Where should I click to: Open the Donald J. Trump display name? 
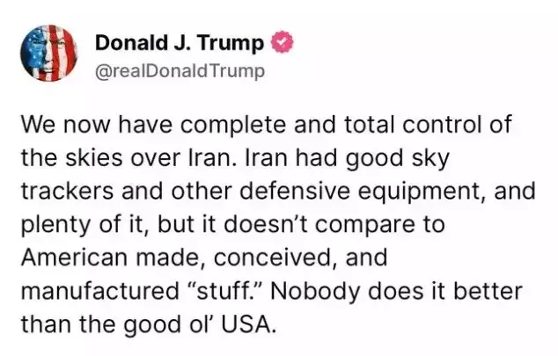click(x=180, y=43)
